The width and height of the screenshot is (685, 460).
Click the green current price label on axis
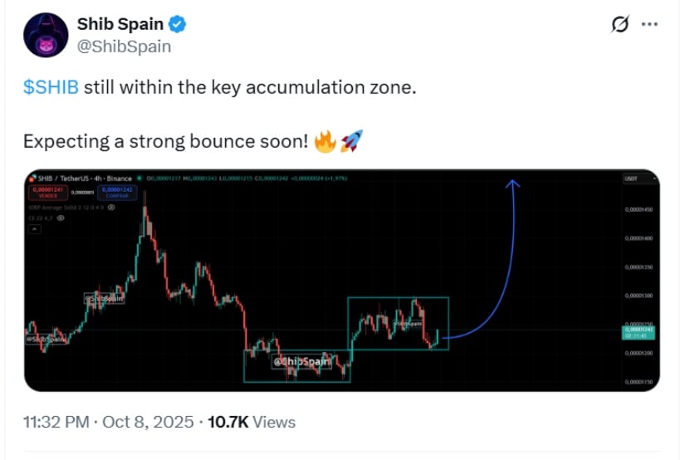639,332
